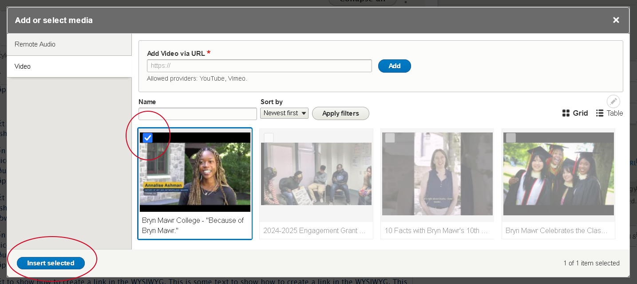637x284 pixels.
Task: Click '2024-2025 Engagement Grant' title text
Action: tap(314, 231)
